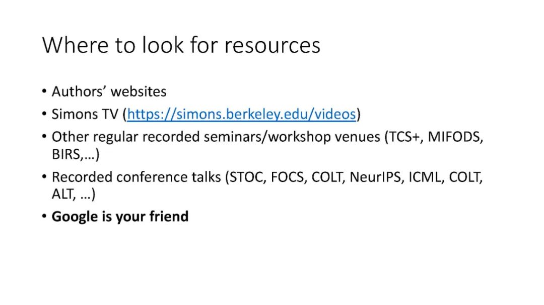The height and width of the screenshot is (305, 544).
Task: Click the word 'ICML'
Action: 425,177
